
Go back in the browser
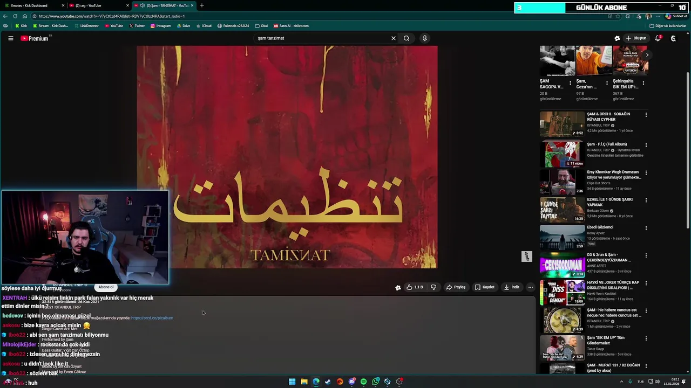coord(5,16)
